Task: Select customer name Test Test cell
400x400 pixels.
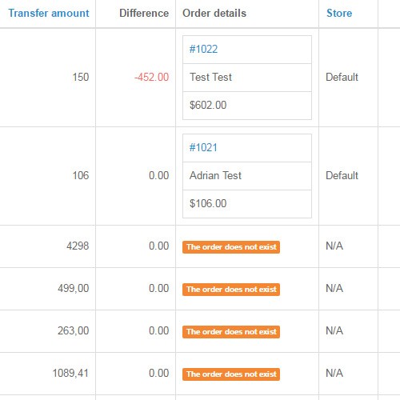Action: coord(247,78)
